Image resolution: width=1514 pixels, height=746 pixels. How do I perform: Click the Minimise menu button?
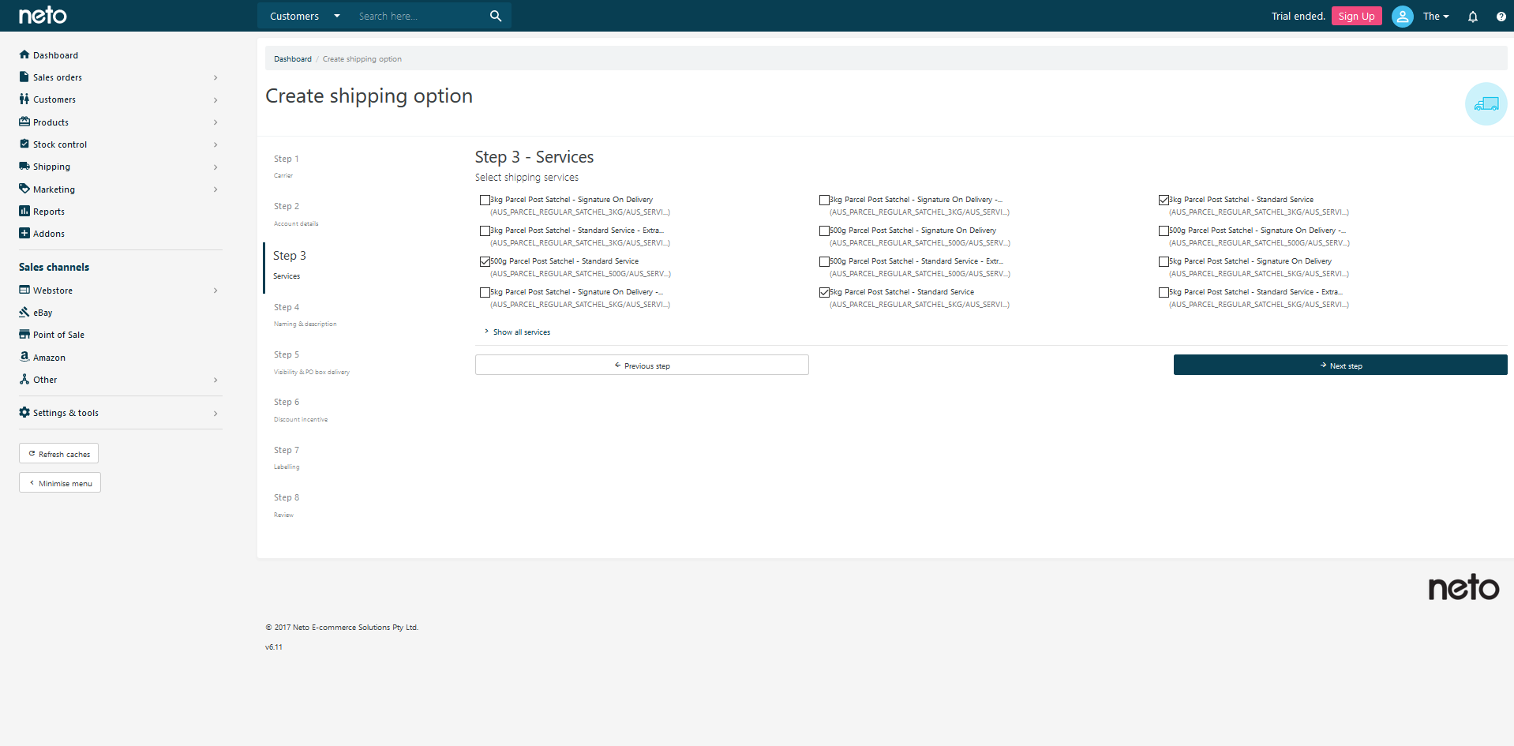click(60, 483)
